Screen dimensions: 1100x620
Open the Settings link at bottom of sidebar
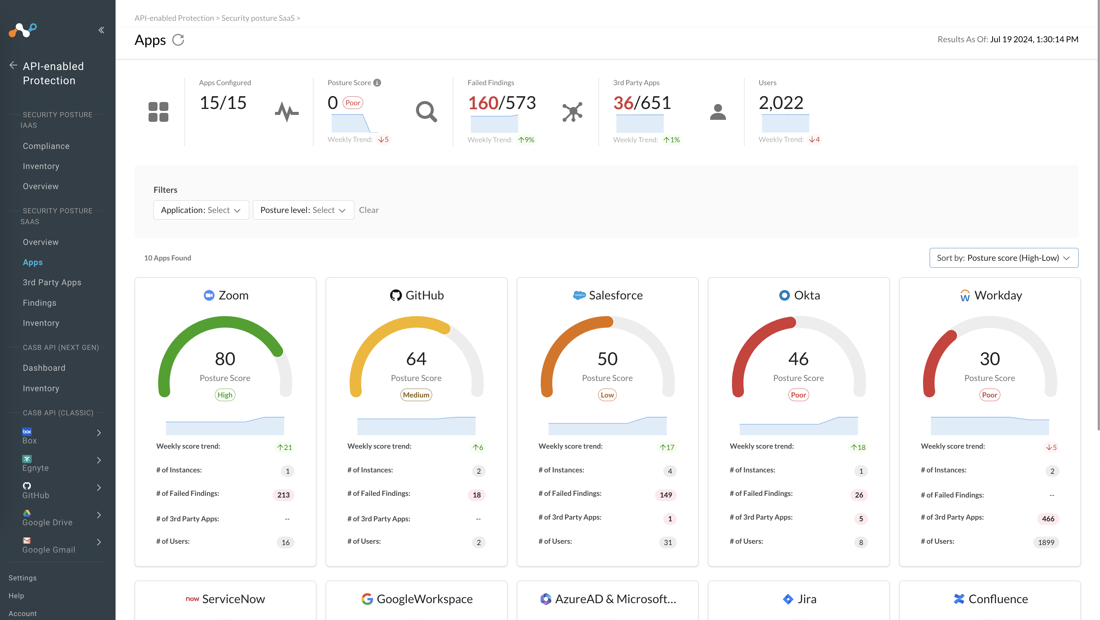pyautogui.click(x=22, y=577)
